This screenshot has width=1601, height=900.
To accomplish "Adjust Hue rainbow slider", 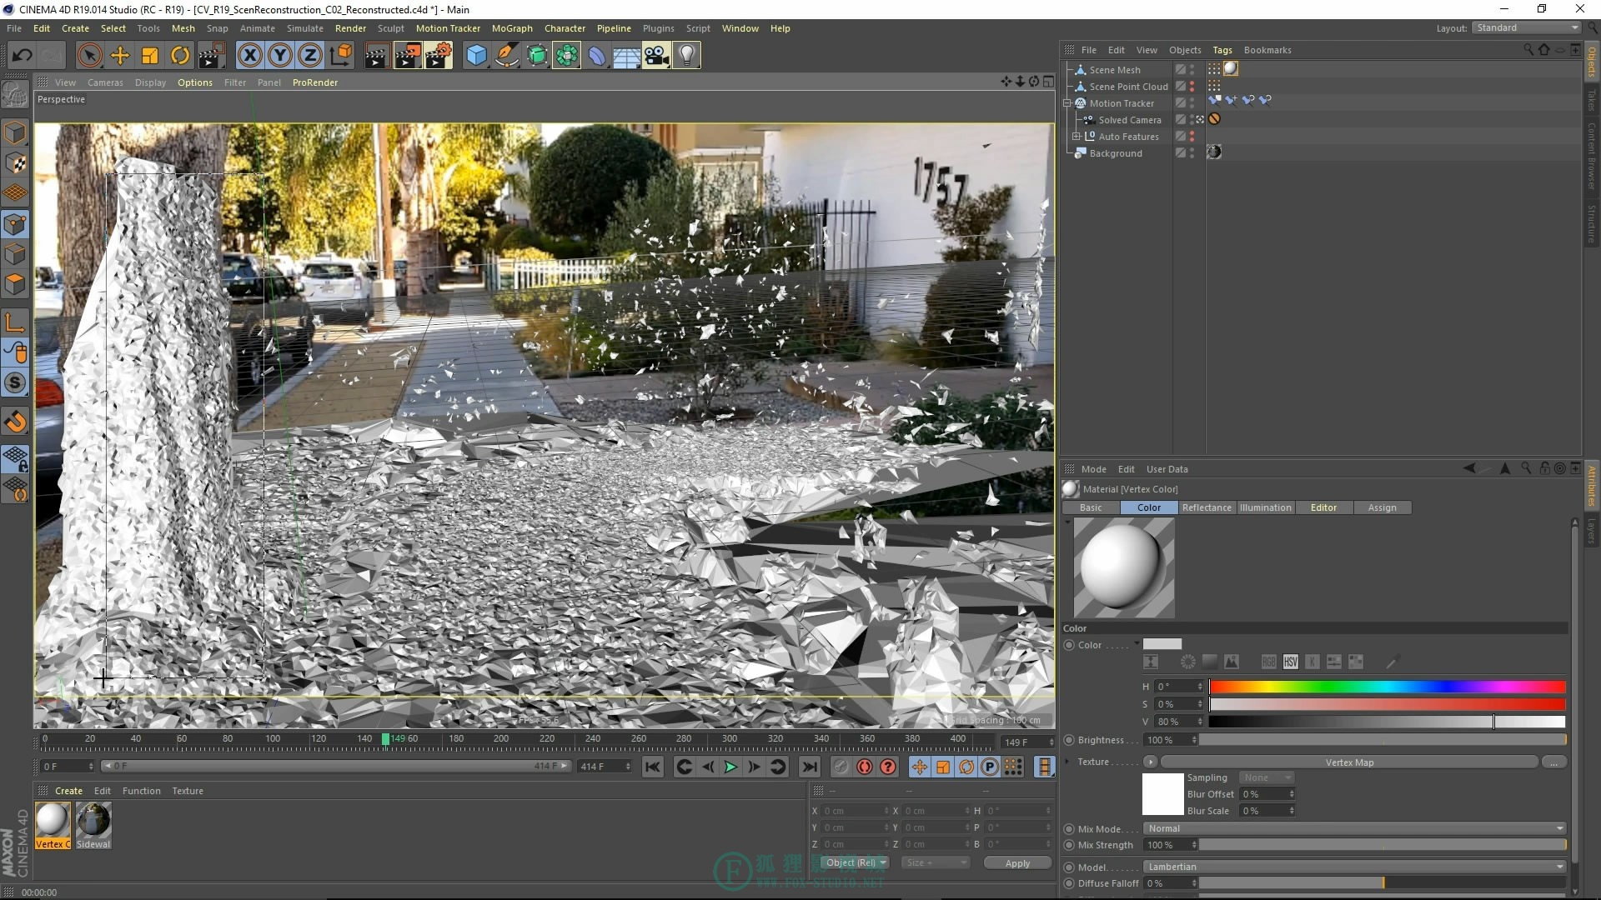I will [1388, 687].
